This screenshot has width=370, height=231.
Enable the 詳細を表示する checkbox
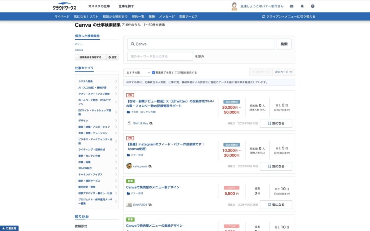pos(177,73)
